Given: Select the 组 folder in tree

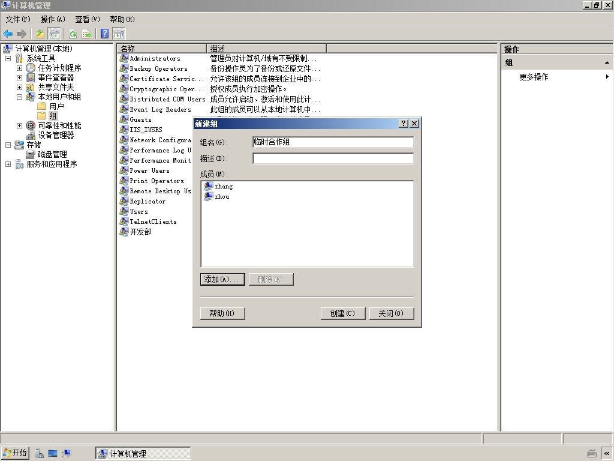Looking at the screenshot, I should click(53, 116).
